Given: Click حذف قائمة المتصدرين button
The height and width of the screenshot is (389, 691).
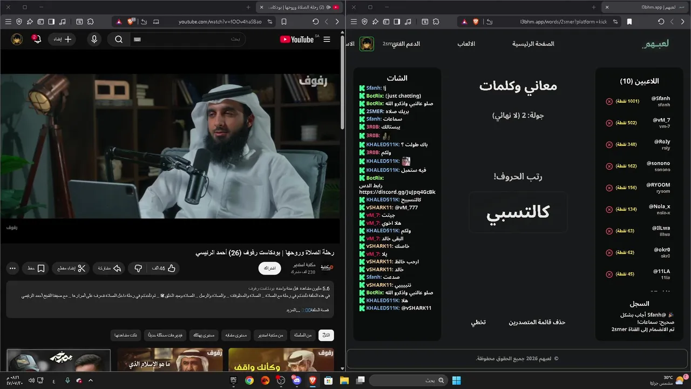Looking at the screenshot, I should coord(537,322).
